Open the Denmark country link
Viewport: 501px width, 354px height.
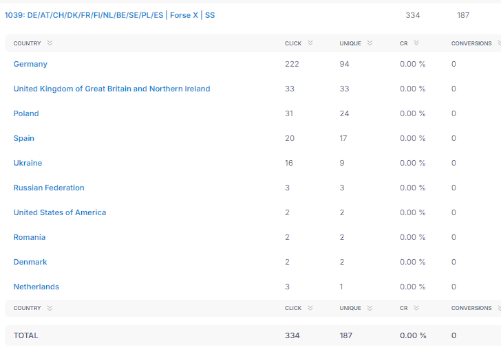point(30,262)
